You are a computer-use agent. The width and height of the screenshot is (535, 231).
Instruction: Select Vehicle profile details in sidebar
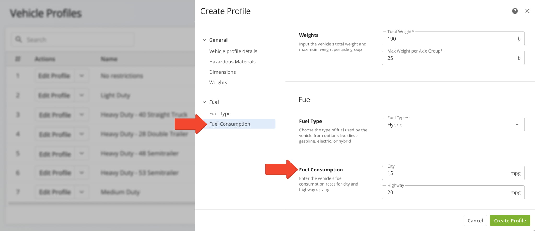233,51
